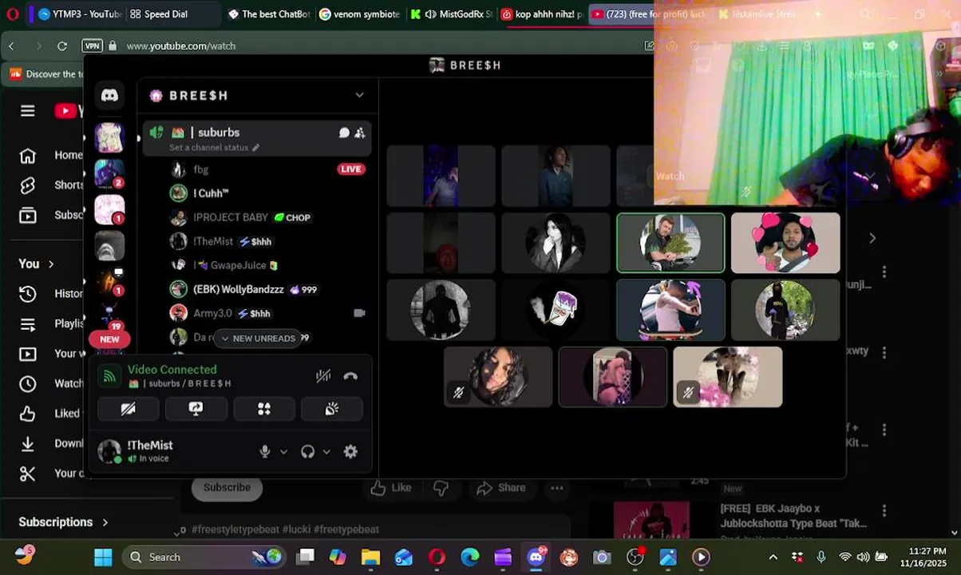Viewport: 961px width, 575px height.
Task: Toggle noise suppression in voice panel
Action: 322,376
